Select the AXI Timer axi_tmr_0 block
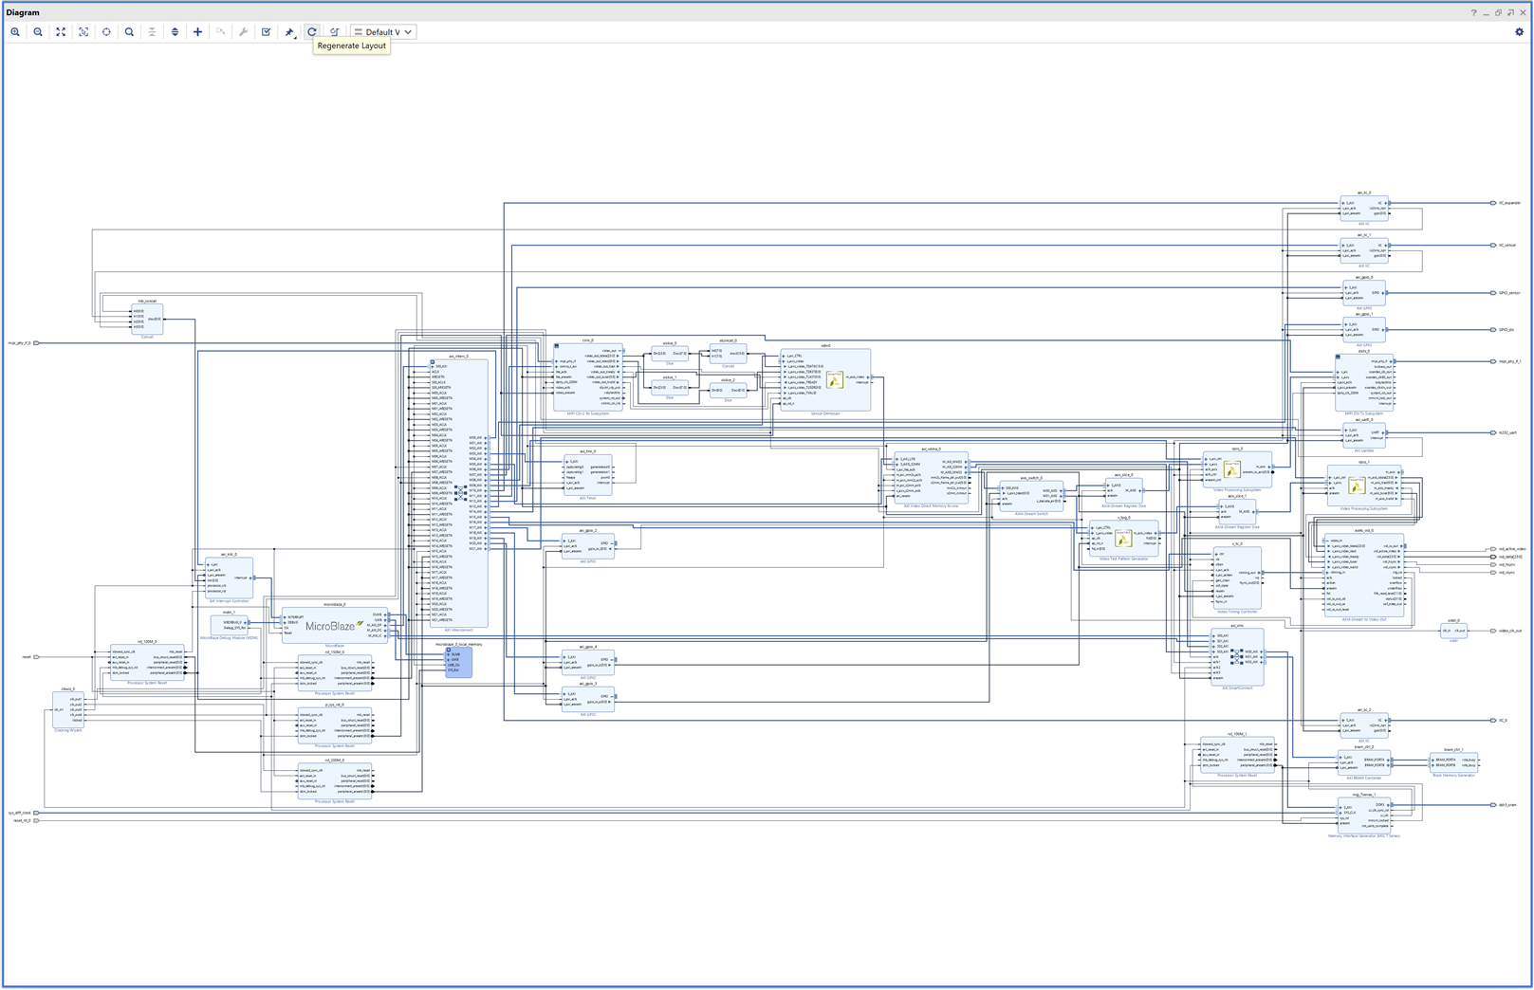Viewport: 1534px width, 990px height. pos(588,475)
